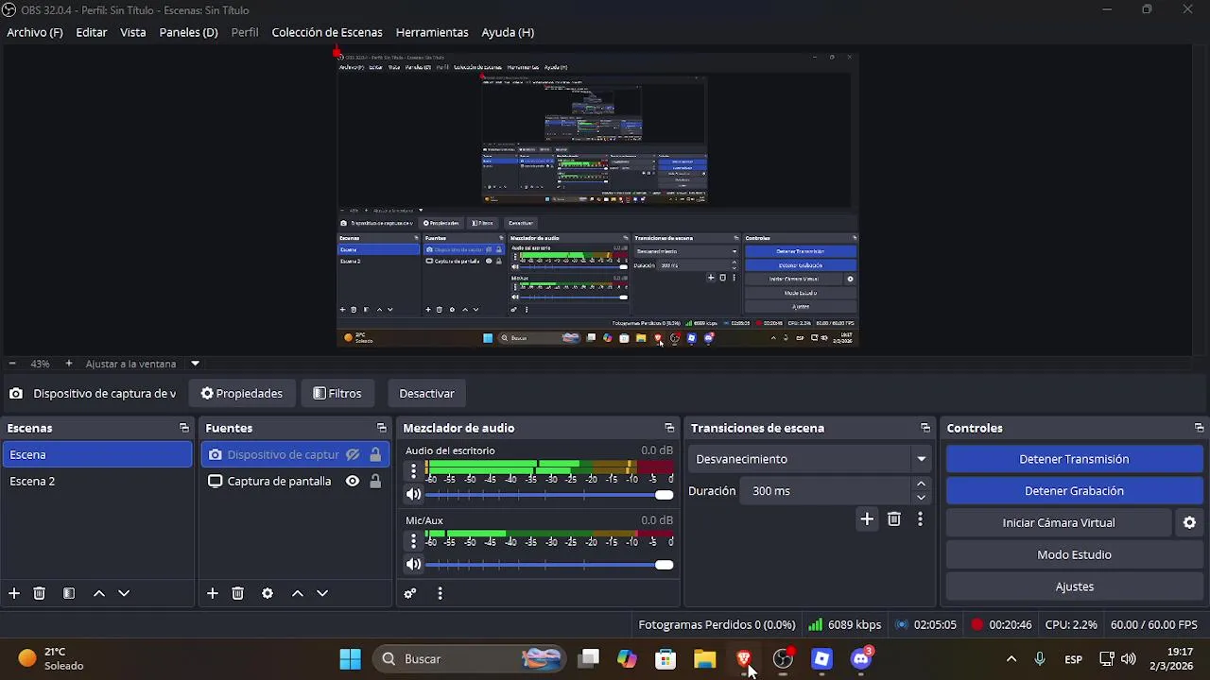Open the Ayuda (H) menu
Viewport: 1210px width, 680px height.
tap(508, 32)
